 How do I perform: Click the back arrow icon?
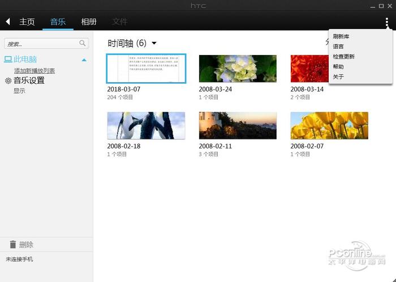(8, 22)
